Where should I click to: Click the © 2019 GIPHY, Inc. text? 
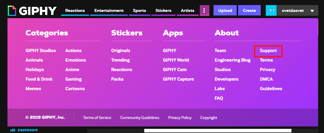pos(45,117)
